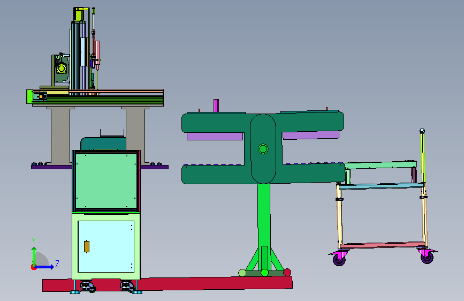This screenshot has width=464, height=301.
Task: Pick the mint green top frame of the cart
Action: pos(381,165)
